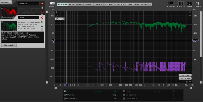Open the Distortion tab

coord(80,4)
